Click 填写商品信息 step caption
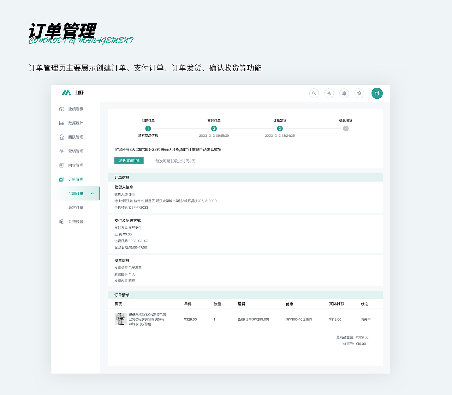Viewport: 452px width, 395px height. tap(148, 136)
